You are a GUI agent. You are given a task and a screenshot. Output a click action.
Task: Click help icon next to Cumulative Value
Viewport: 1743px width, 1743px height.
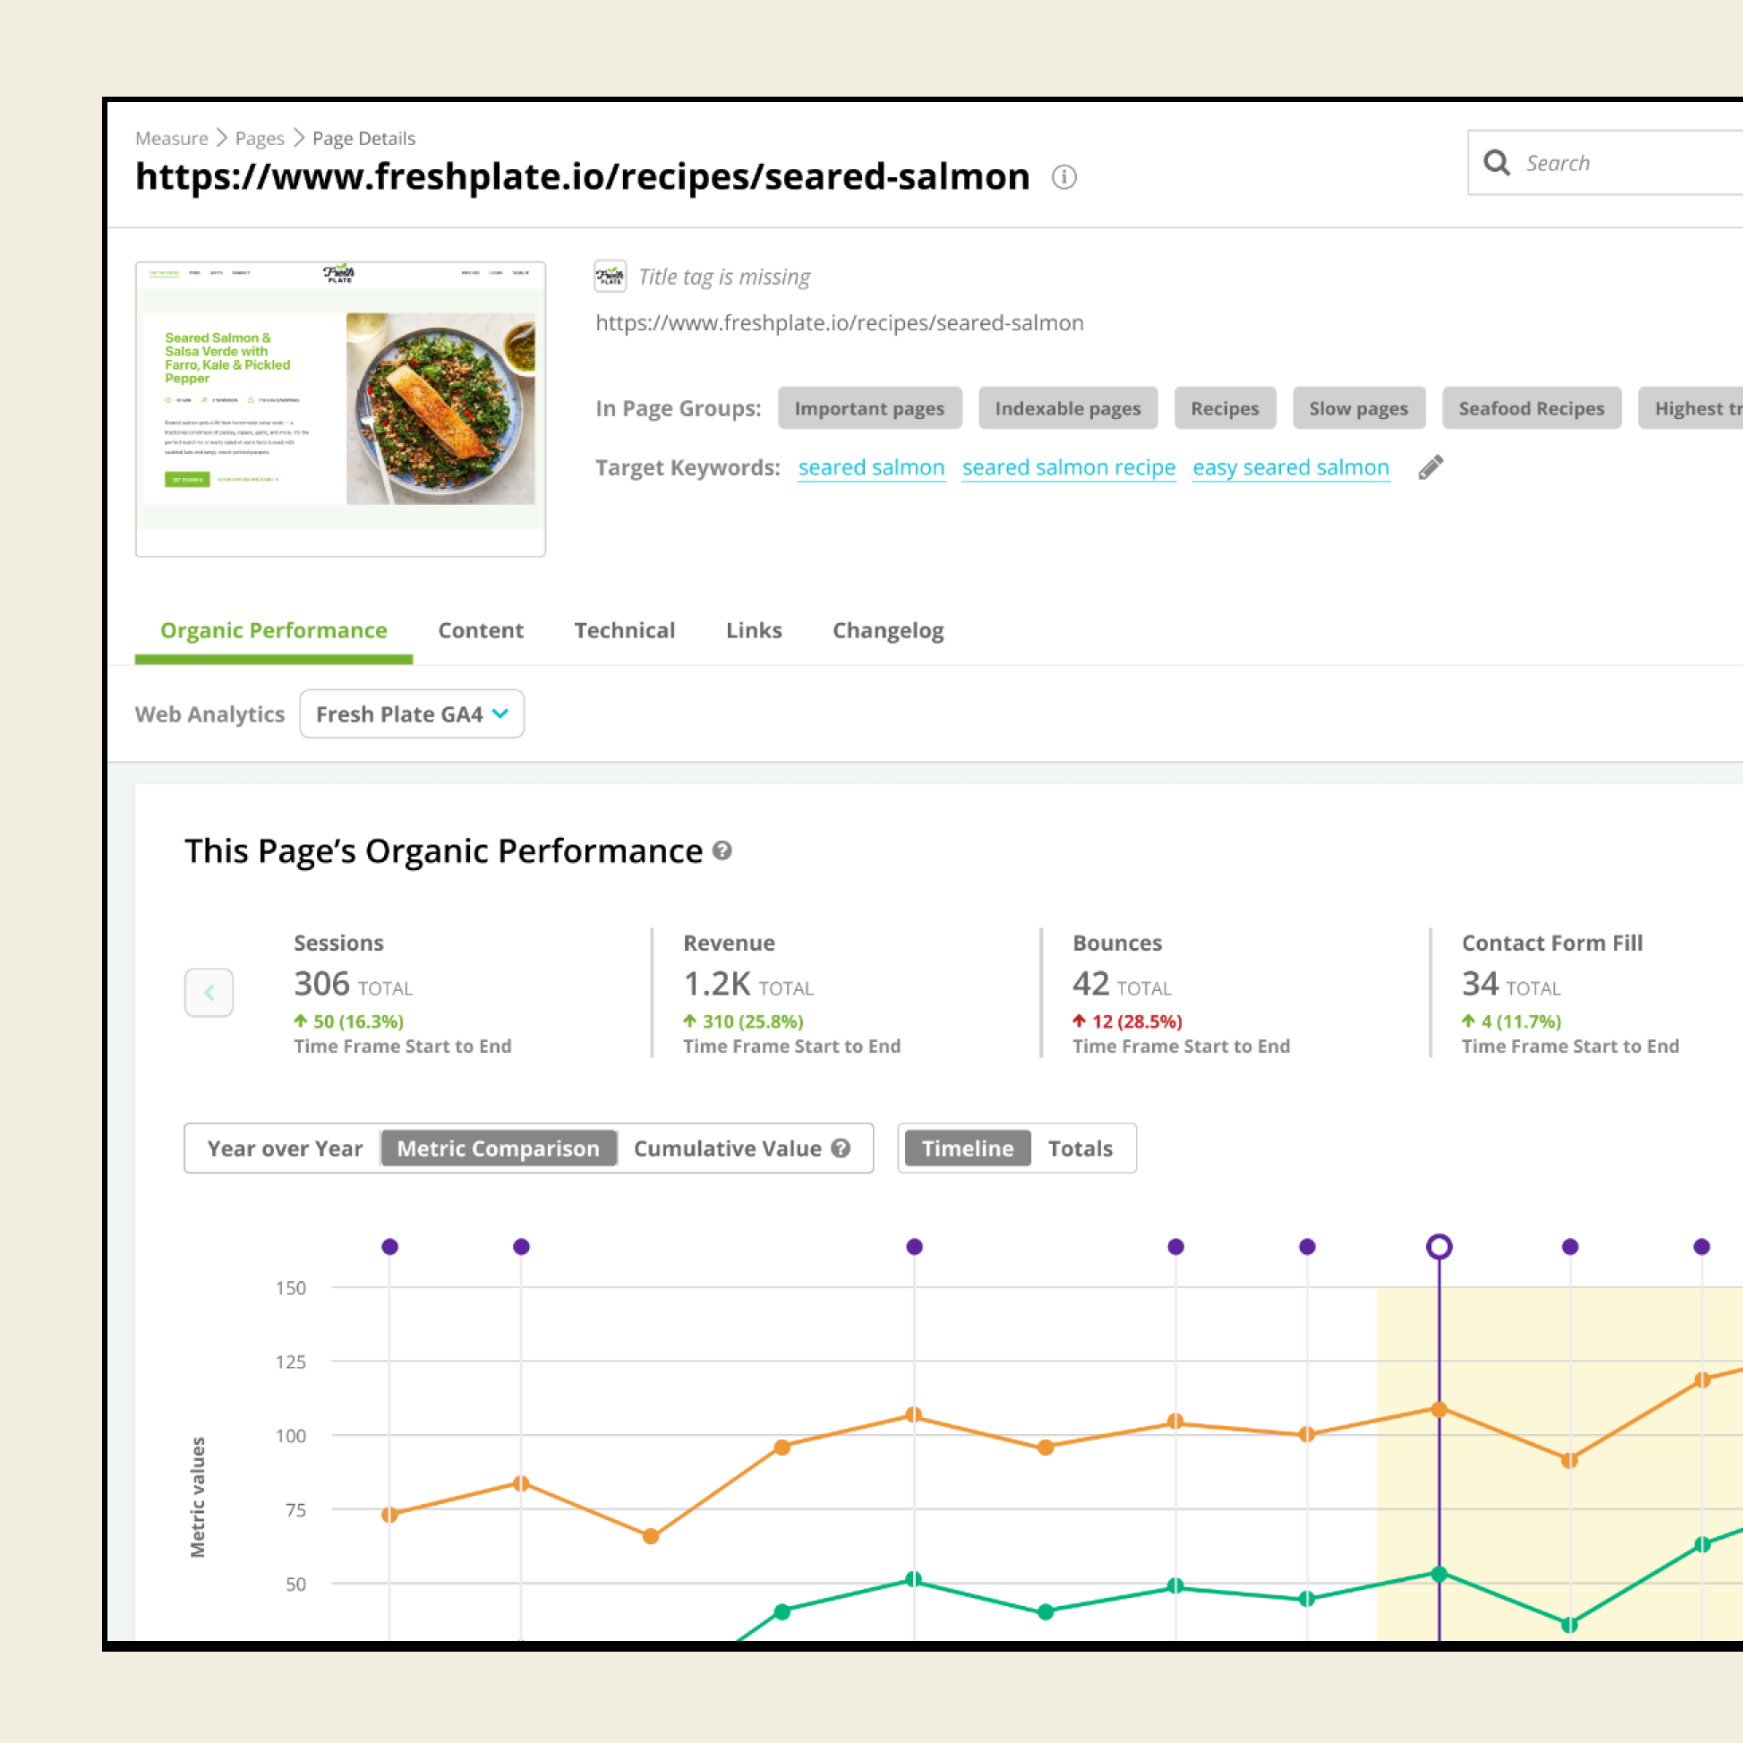(841, 1148)
